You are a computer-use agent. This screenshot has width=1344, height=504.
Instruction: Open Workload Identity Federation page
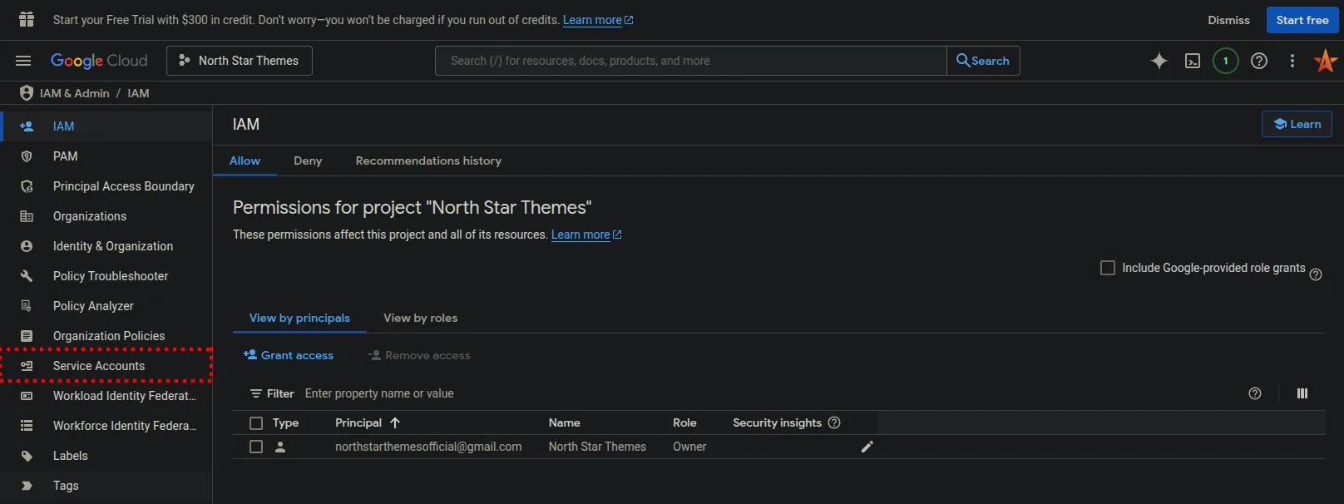[x=106, y=396]
